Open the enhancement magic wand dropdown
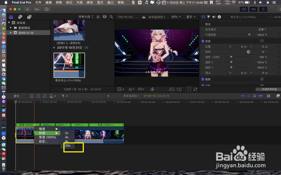 131,89
